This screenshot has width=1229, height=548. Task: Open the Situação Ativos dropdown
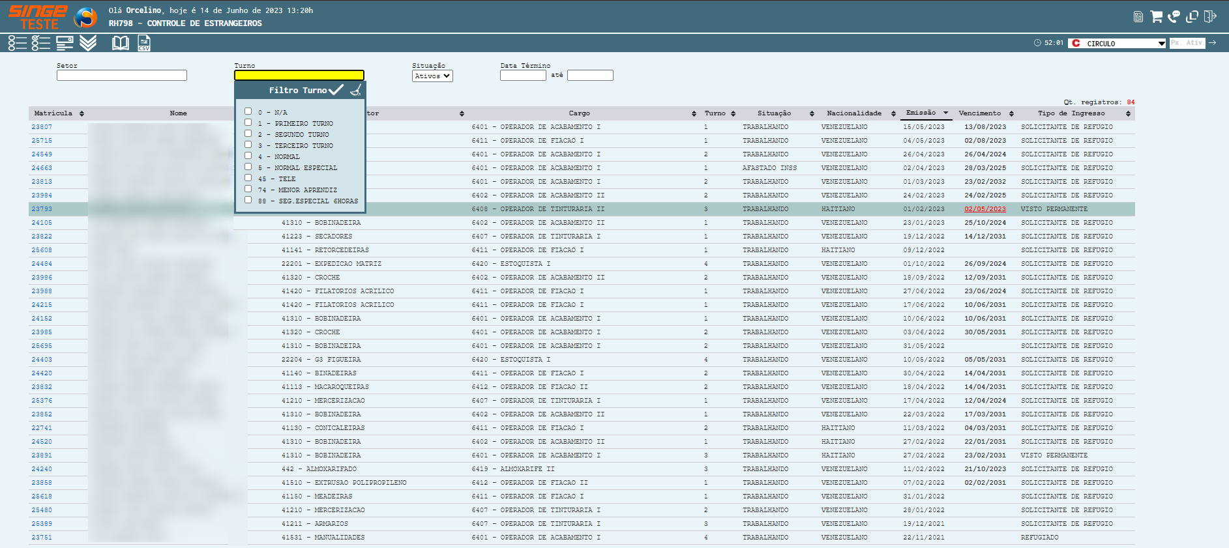coord(432,76)
